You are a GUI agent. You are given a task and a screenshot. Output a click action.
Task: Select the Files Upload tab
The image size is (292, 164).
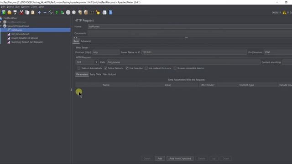109,74
